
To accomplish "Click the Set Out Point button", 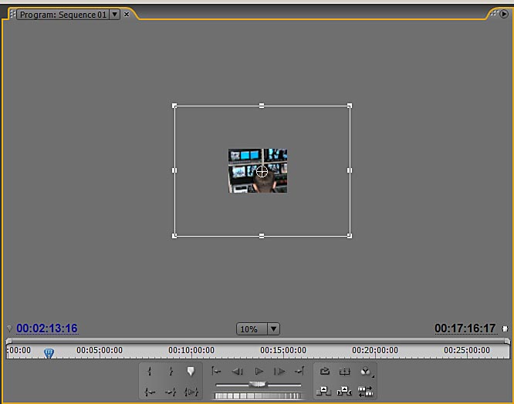I will click(x=171, y=372).
